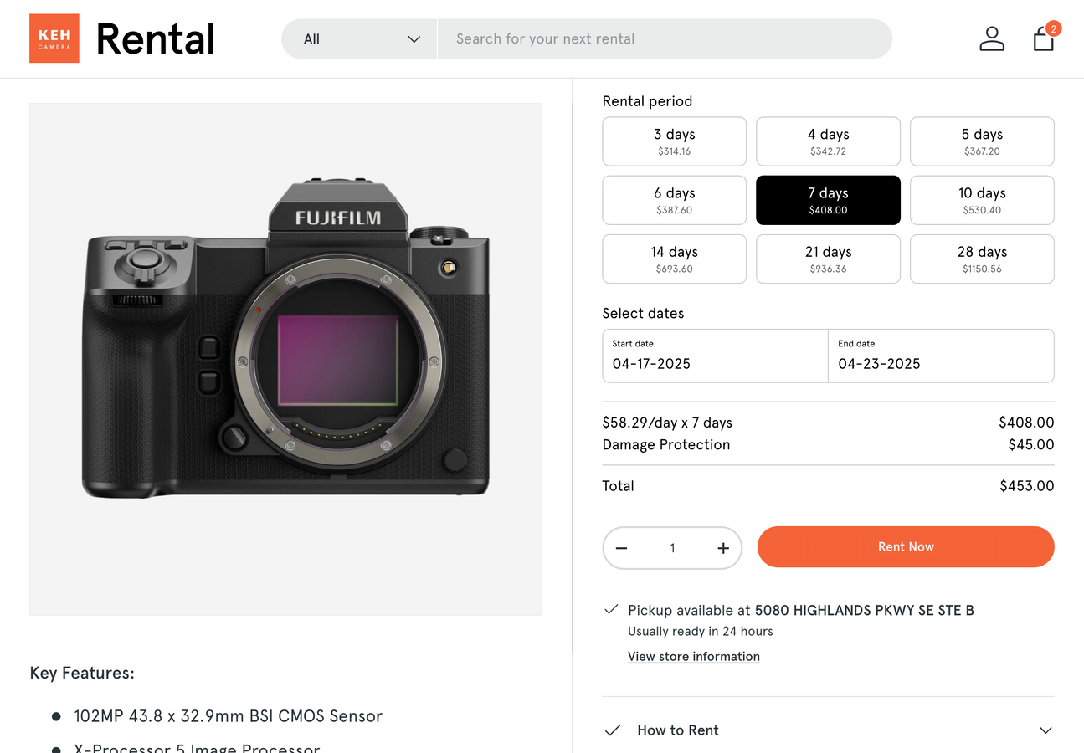Select the 5 days rental period
Screen dimensions: 1084x753
coord(981,141)
